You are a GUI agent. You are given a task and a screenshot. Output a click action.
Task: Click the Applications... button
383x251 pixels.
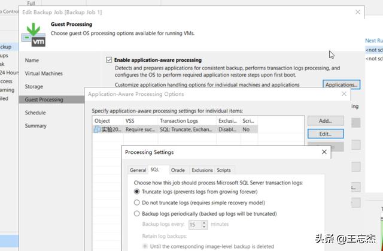pos(341,84)
